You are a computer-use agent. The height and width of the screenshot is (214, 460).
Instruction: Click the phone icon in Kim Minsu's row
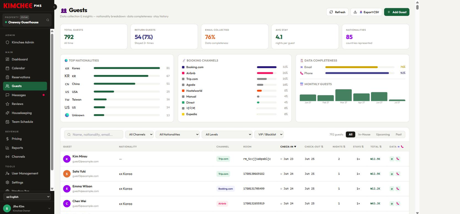(398, 159)
